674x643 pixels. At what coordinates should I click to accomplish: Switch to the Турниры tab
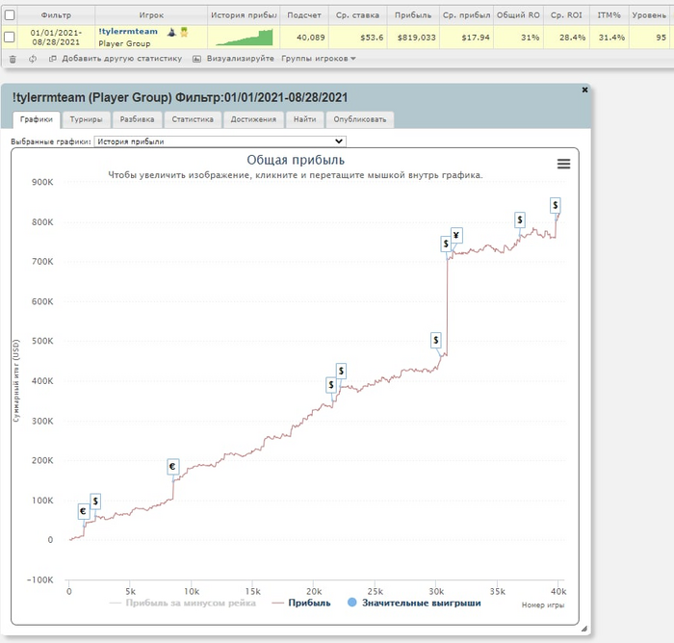point(86,119)
